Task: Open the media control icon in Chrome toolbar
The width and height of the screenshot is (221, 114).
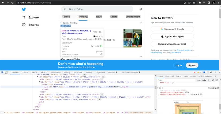Action: [x=204, y=2]
